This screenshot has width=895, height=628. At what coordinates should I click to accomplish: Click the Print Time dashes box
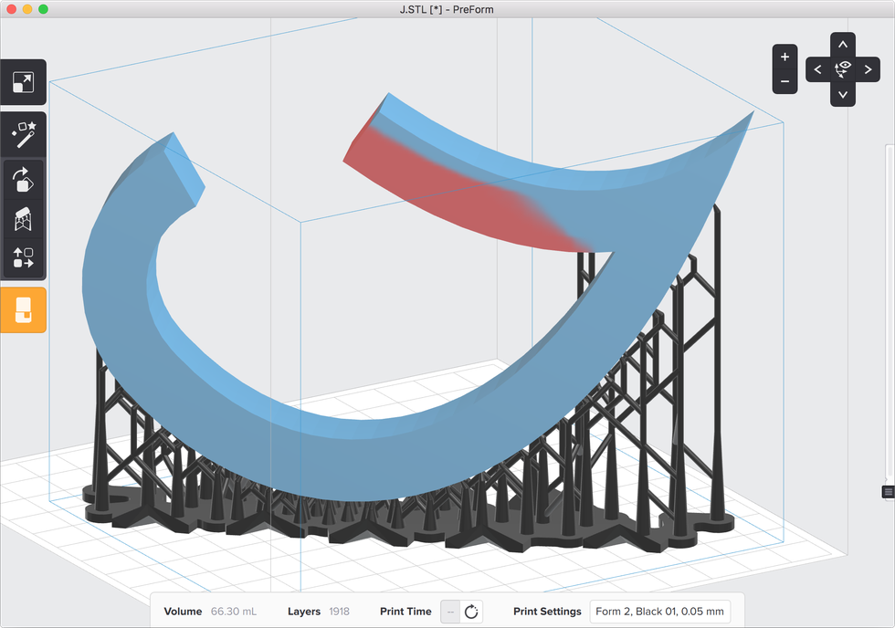[x=450, y=612]
